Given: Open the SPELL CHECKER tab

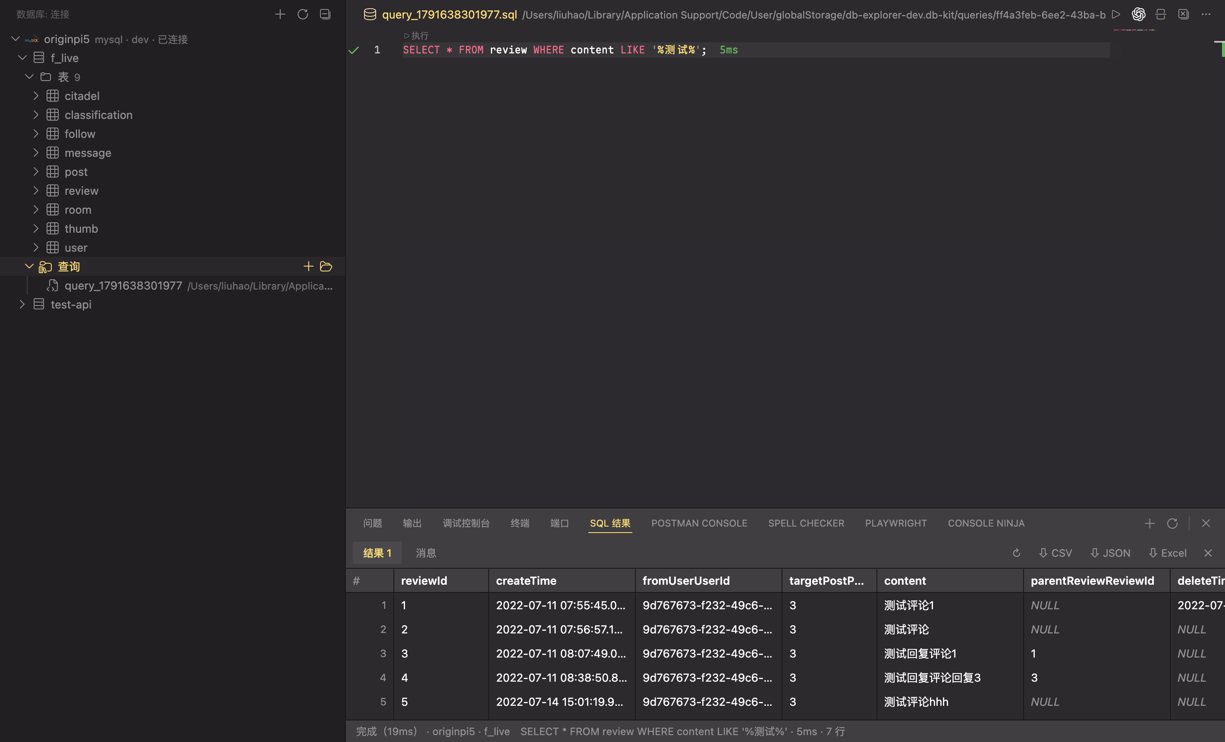Looking at the screenshot, I should pyautogui.click(x=806, y=524).
